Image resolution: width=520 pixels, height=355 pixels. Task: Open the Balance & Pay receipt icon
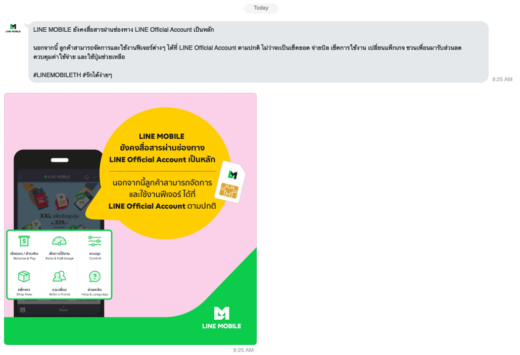point(24,242)
